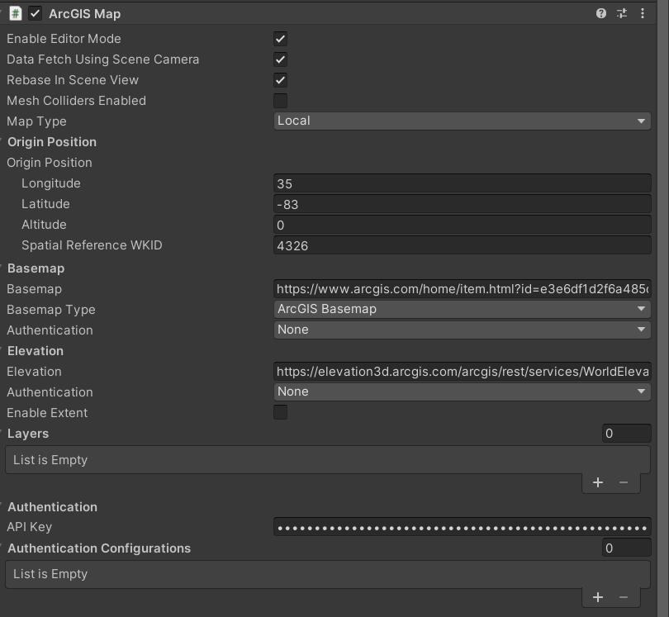Click the Basemap URL input field

click(462, 289)
